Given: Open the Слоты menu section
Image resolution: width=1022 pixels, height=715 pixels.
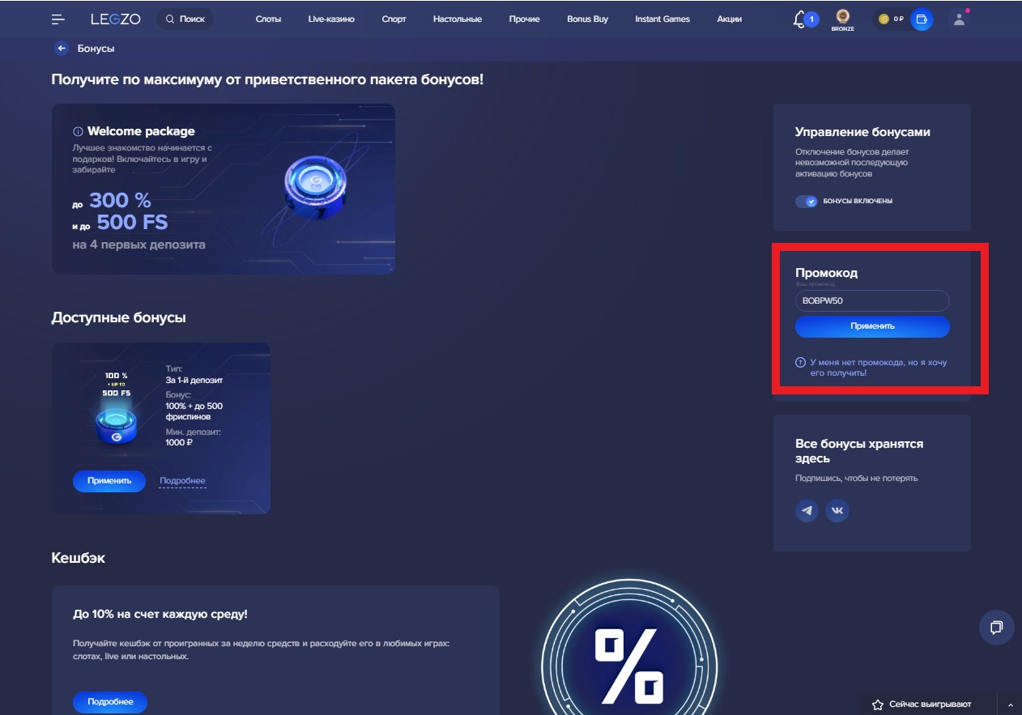Looking at the screenshot, I should point(268,19).
